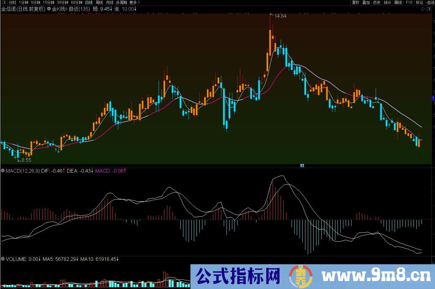
Task: Click the 叠加 overlay button
Action: click(x=366, y=2)
